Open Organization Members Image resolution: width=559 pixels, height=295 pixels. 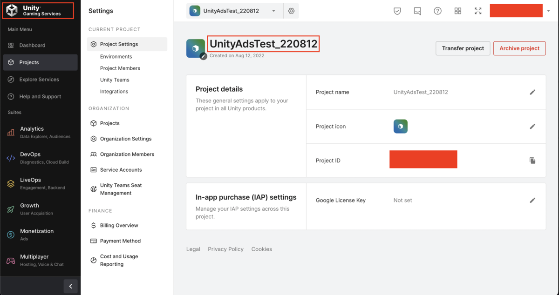(127, 154)
